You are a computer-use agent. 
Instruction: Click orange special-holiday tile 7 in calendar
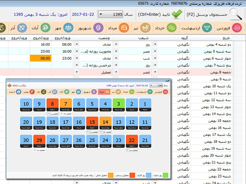(66, 105)
